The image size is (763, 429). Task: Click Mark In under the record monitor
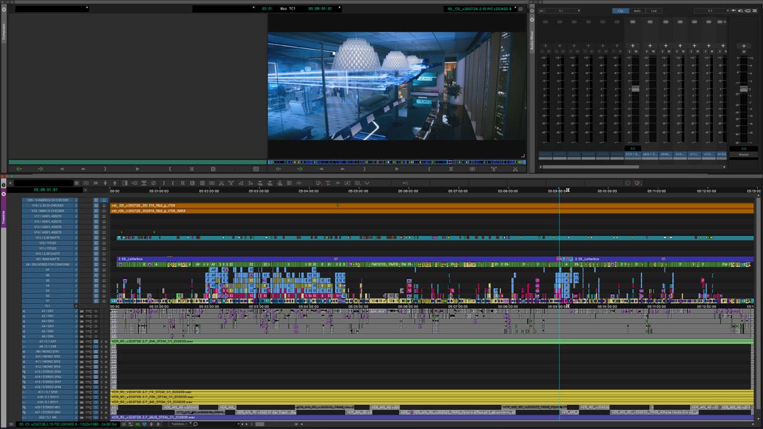430,169
